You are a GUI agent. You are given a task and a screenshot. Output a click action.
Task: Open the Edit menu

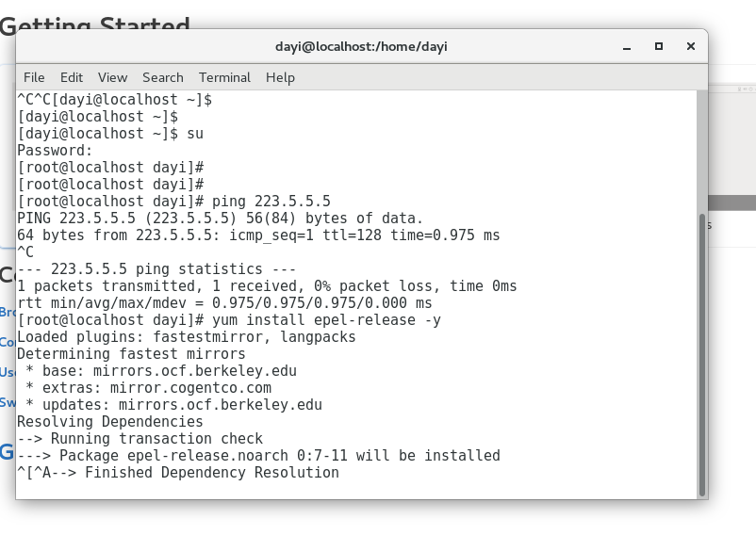click(72, 77)
